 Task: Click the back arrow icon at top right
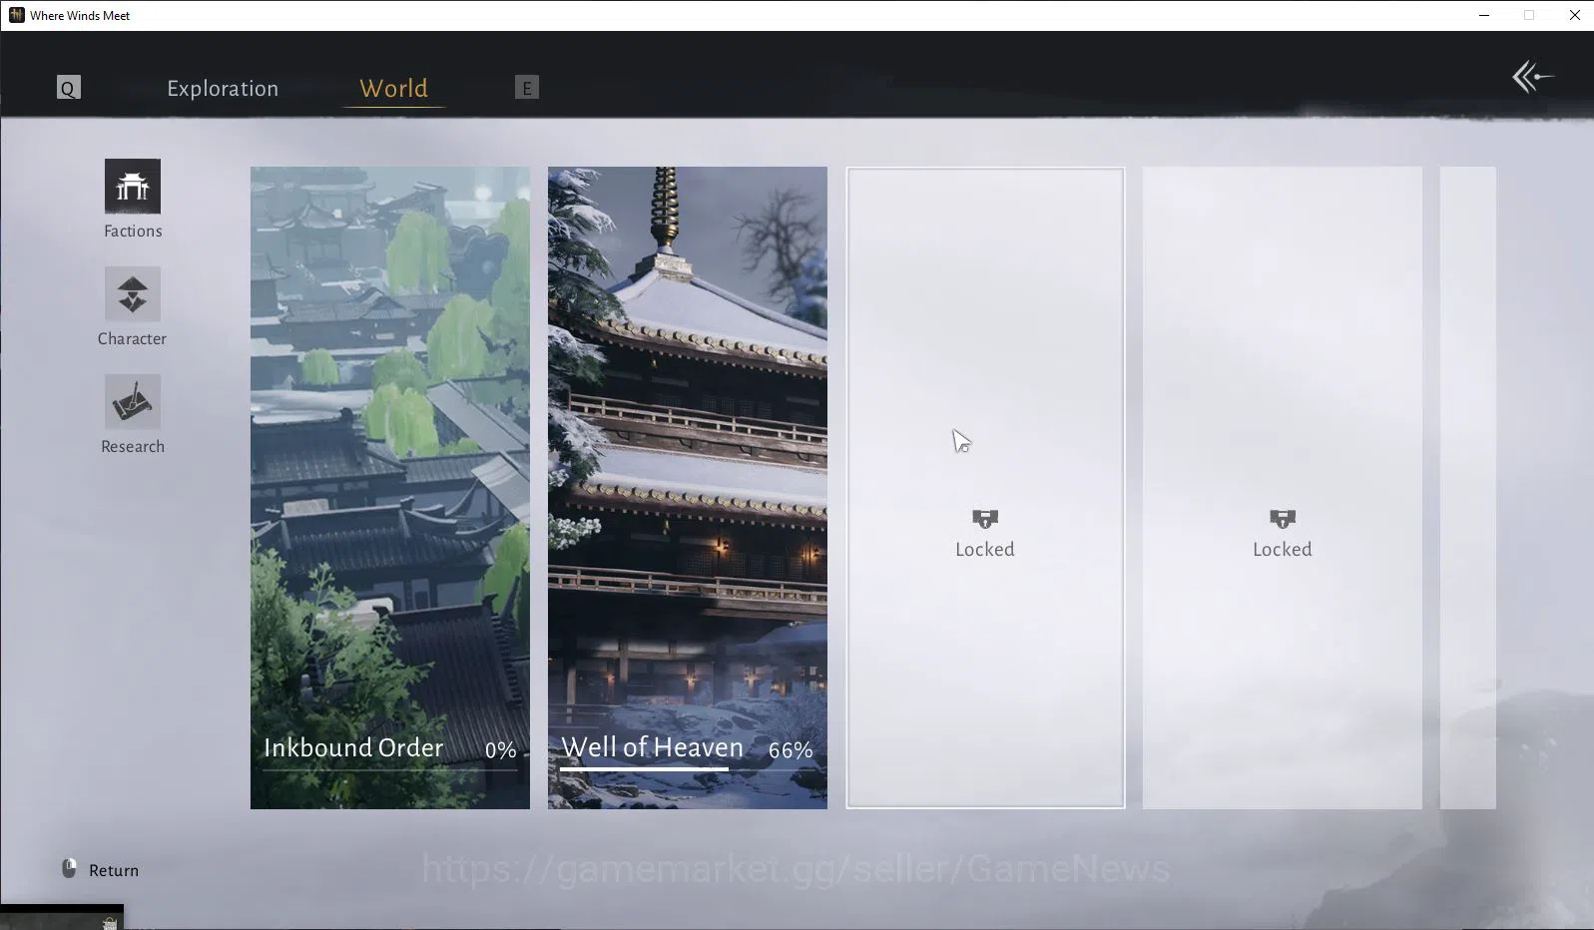pos(1533,77)
